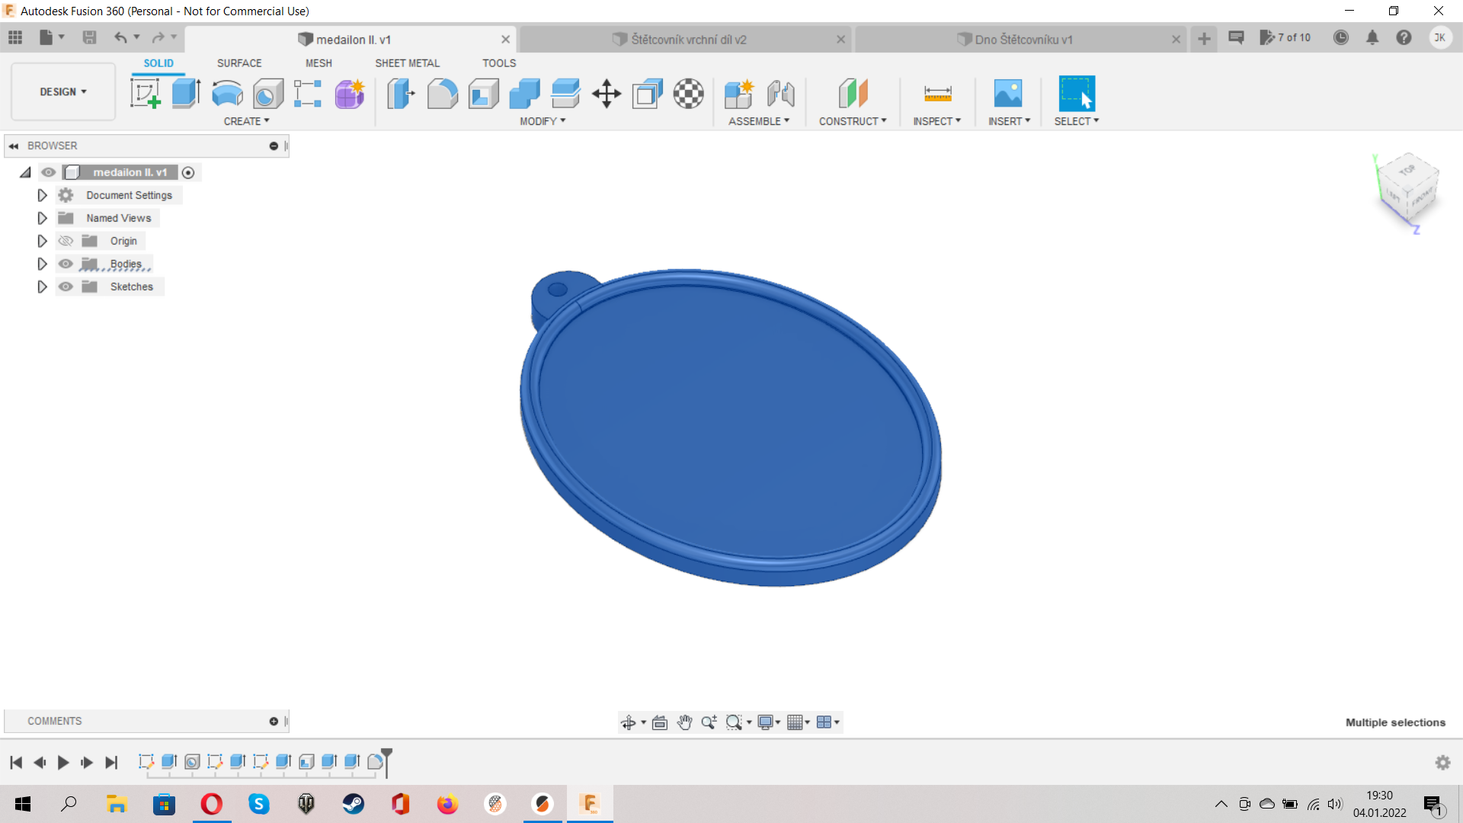The width and height of the screenshot is (1463, 823).
Task: Click the timeline end marker
Action: pyautogui.click(x=386, y=761)
